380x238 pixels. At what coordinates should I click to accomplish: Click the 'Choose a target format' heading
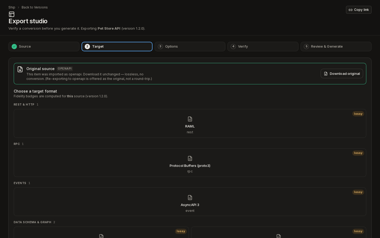pyautogui.click(x=35, y=91)
